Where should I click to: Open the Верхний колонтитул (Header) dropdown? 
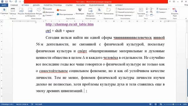coord(125,9)
